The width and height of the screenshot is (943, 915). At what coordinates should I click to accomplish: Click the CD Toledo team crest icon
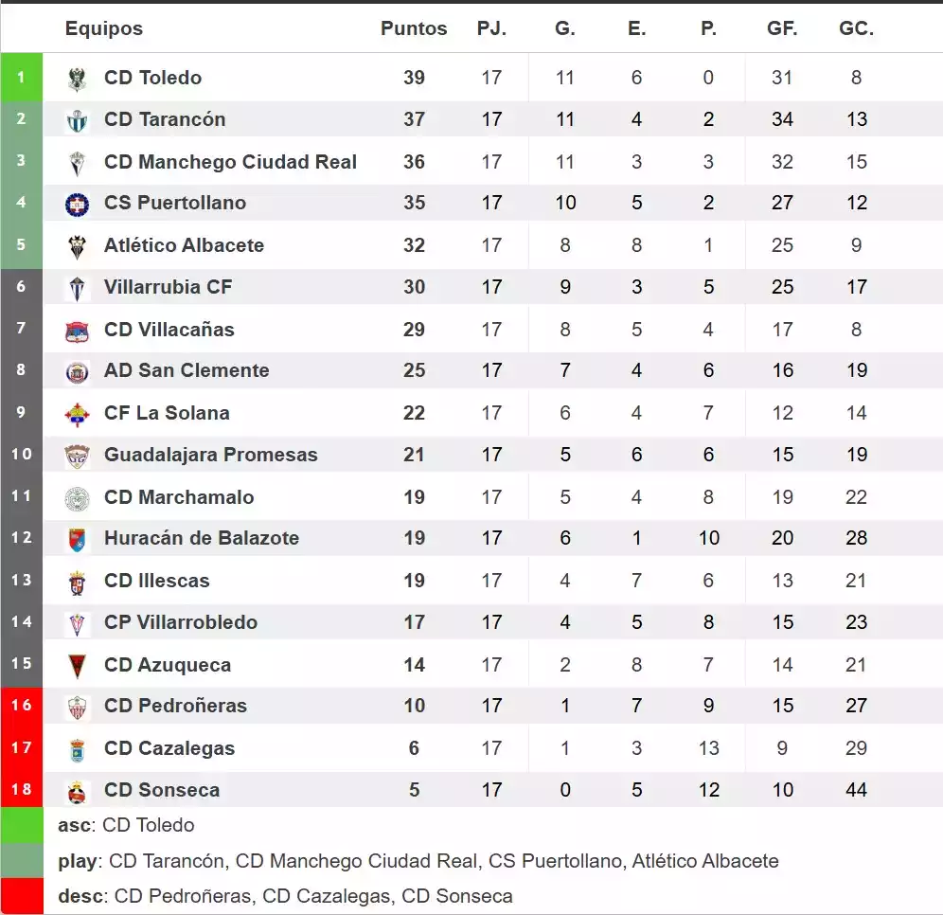77,79
